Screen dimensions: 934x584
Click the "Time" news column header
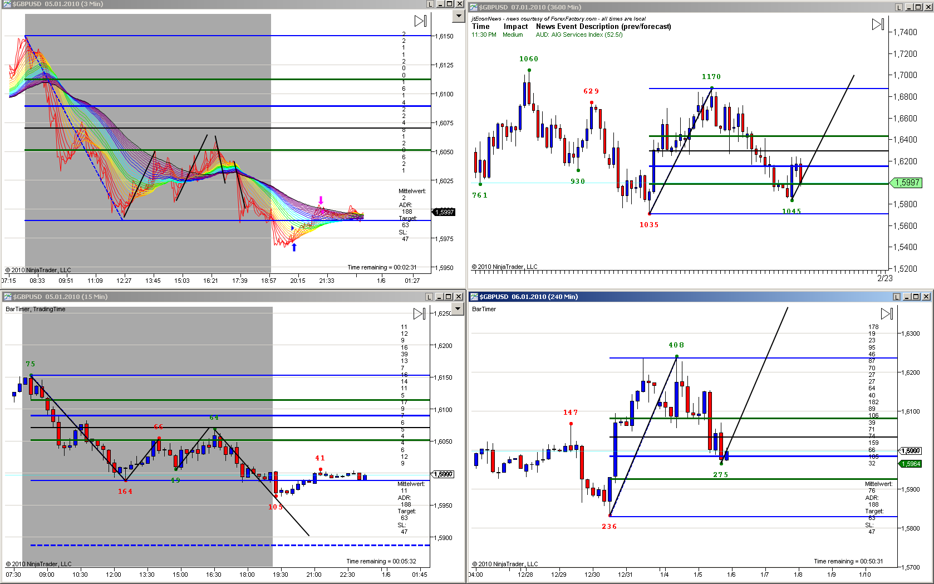click(x=481, y=27)
